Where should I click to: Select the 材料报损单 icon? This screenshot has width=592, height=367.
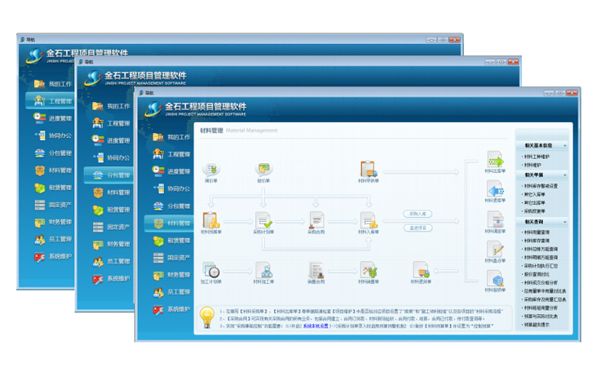click(x=495, y=278)
